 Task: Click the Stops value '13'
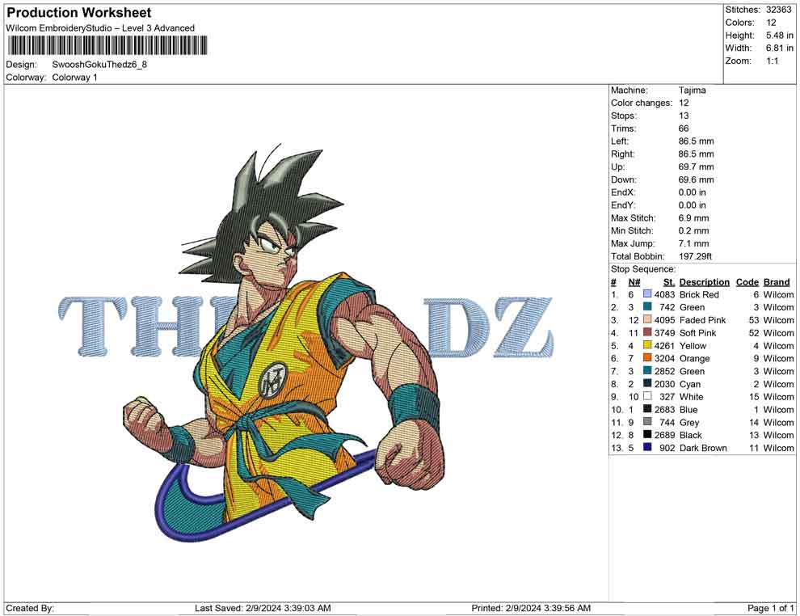point(684,116)
